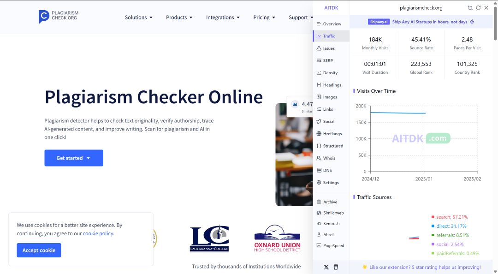
Task: Click the 00:01:01 Visit Duration value
Action: point(375,64)
